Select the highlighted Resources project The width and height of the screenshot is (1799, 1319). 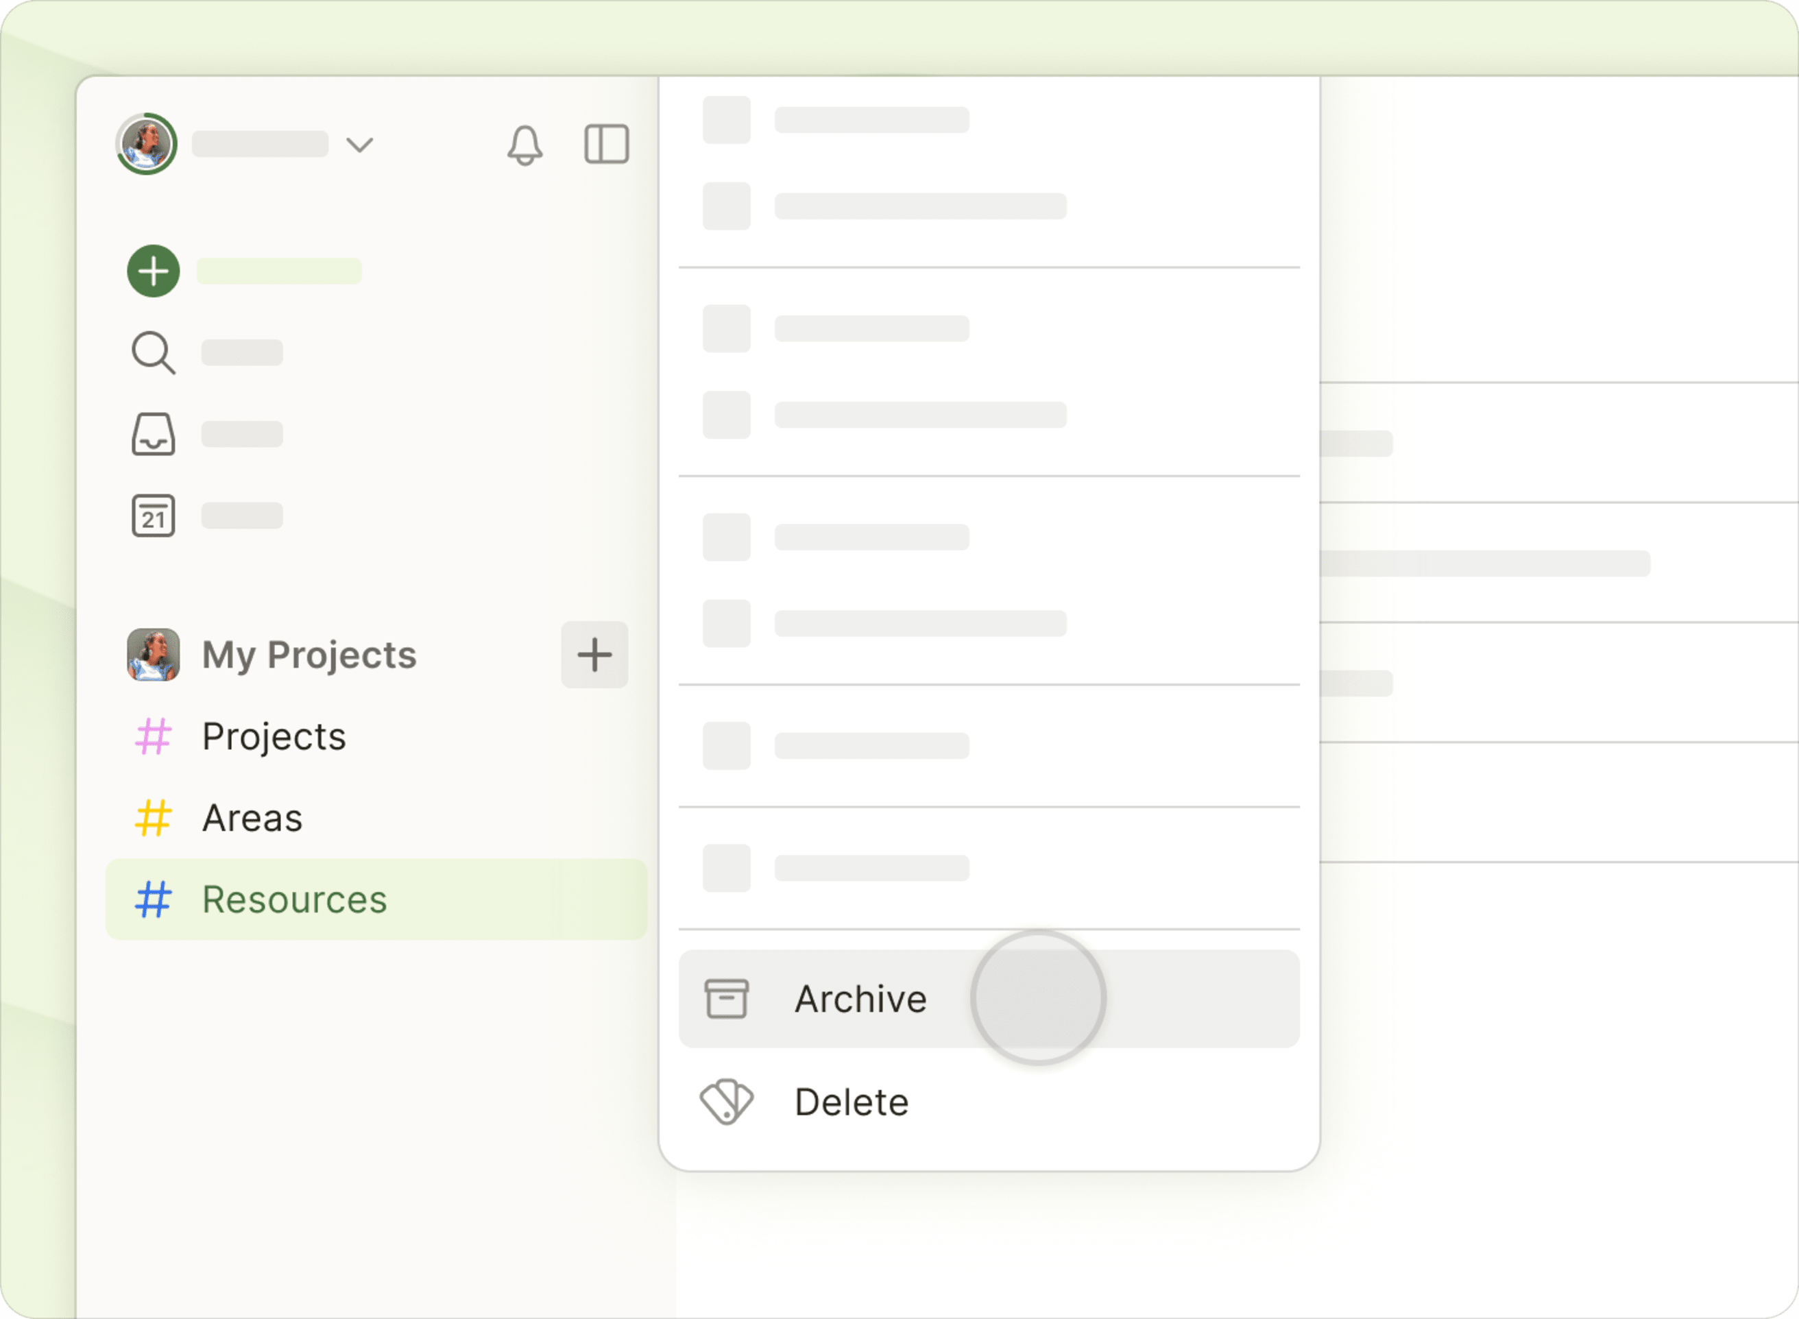(x=295, y=900)
